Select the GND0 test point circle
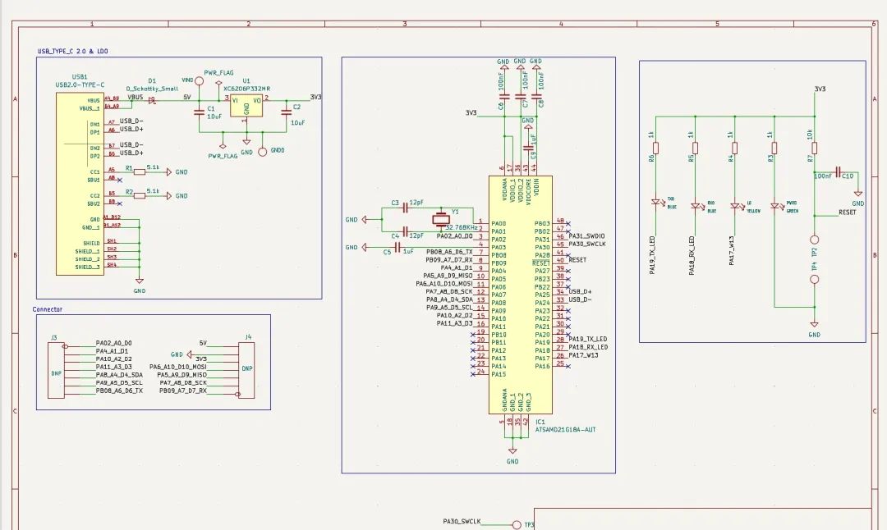The height and width of the screenshot is (530, 887). [262, 151]
